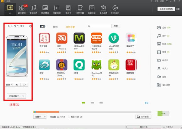Open 手机生活 phone life shopping section
182x129 pixels.
pyautogui.click(x=103, y=10)
